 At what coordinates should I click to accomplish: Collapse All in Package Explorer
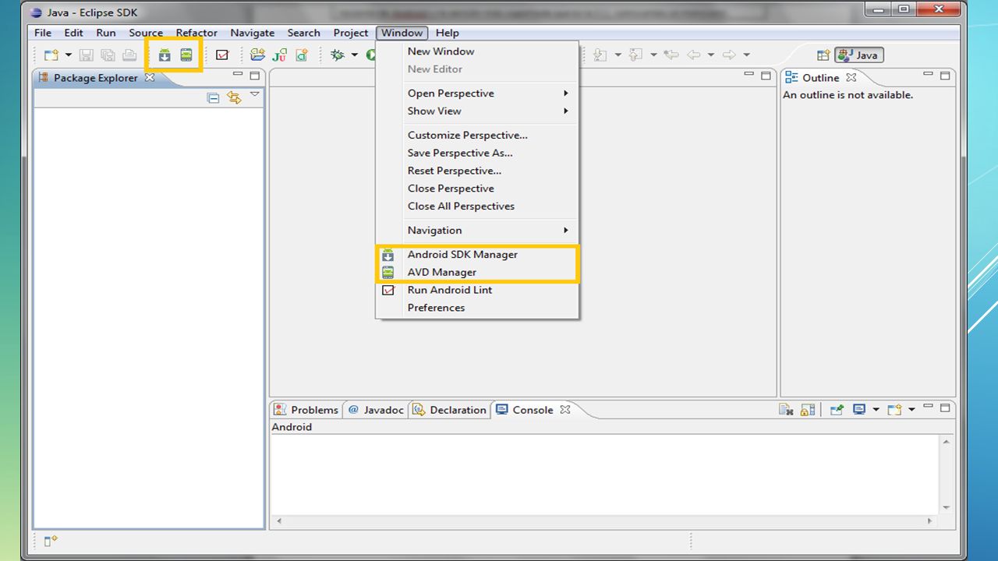(x=213, y=97)
